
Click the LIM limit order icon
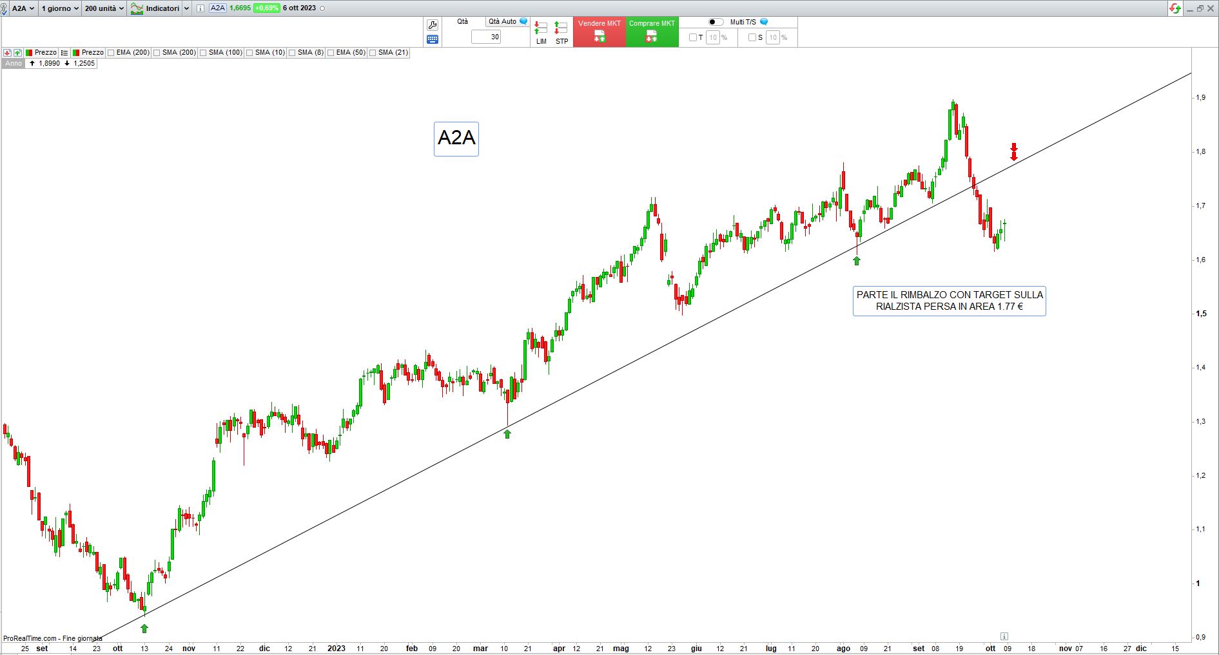pos(541,32)
